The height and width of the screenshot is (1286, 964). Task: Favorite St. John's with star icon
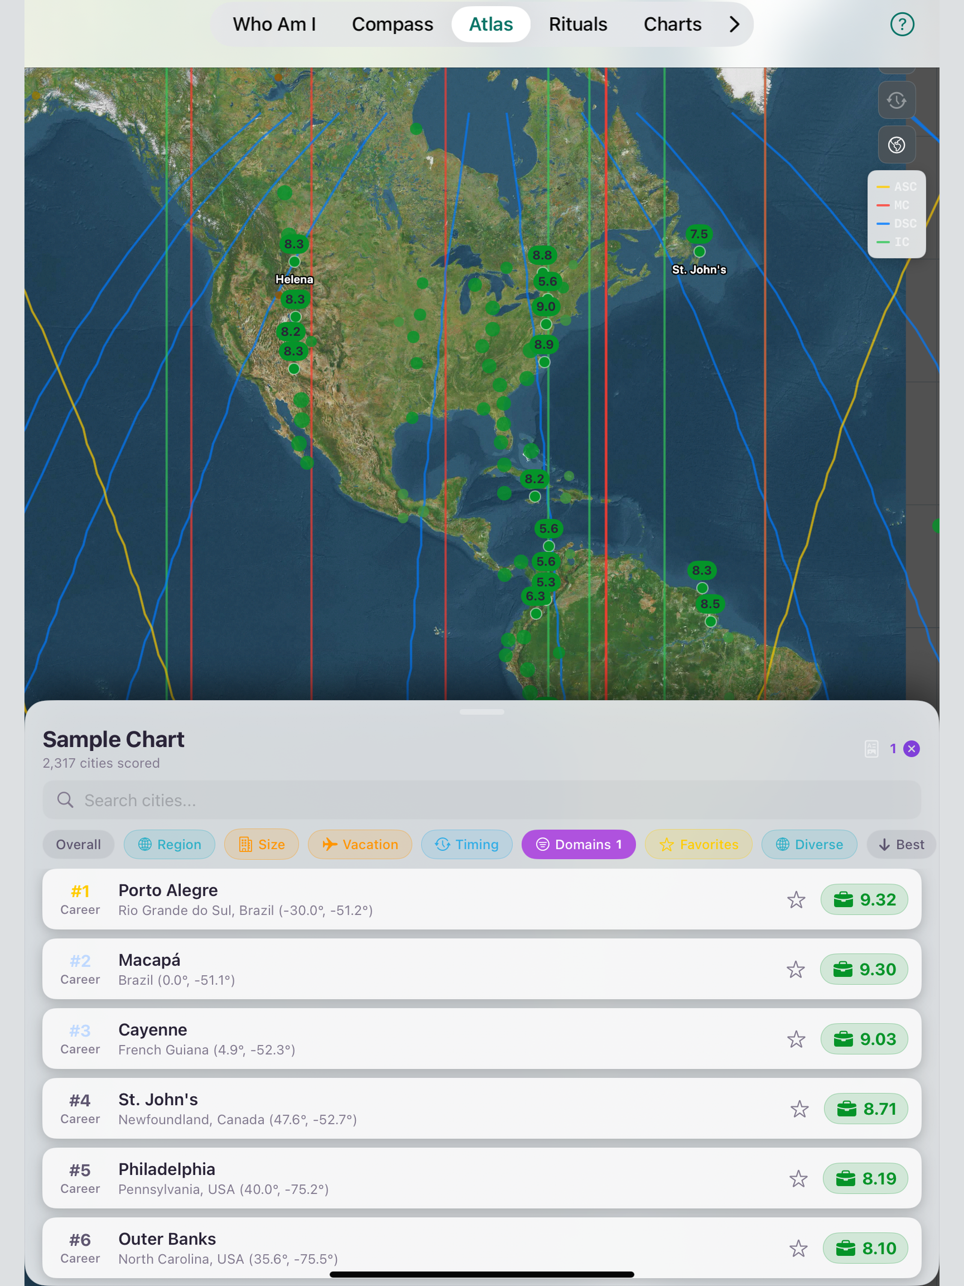point(799,1109)
